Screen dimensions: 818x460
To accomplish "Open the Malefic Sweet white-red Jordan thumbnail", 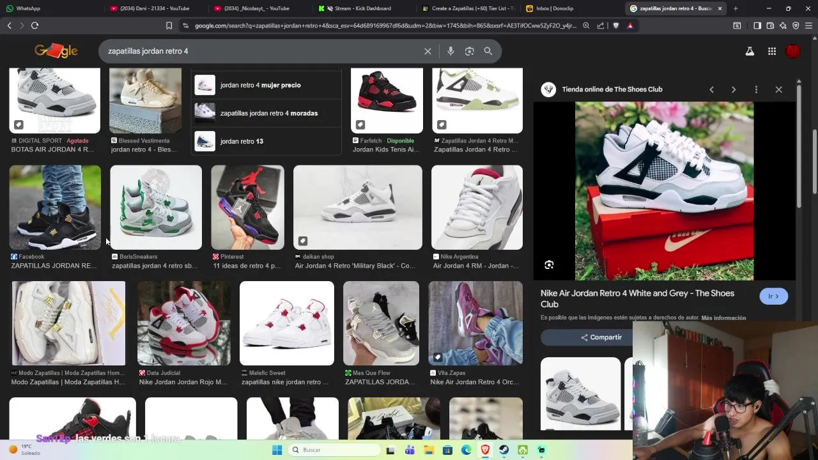I will (x=287, y=323).
